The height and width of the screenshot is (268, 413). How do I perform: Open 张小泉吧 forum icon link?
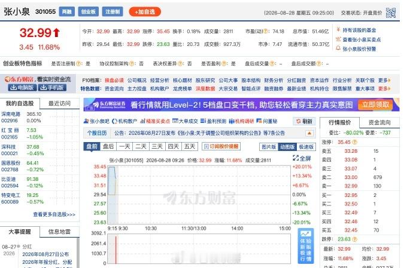pos(96,121)
